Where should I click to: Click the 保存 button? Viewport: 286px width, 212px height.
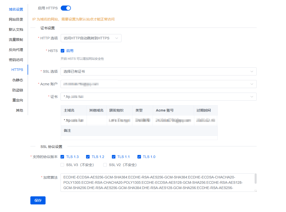38,200
